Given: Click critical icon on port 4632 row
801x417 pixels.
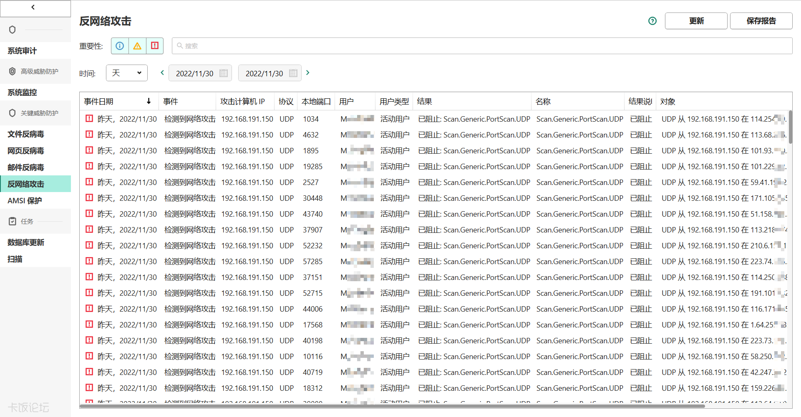Looking at the screenshot, I should tap(89, 134).
